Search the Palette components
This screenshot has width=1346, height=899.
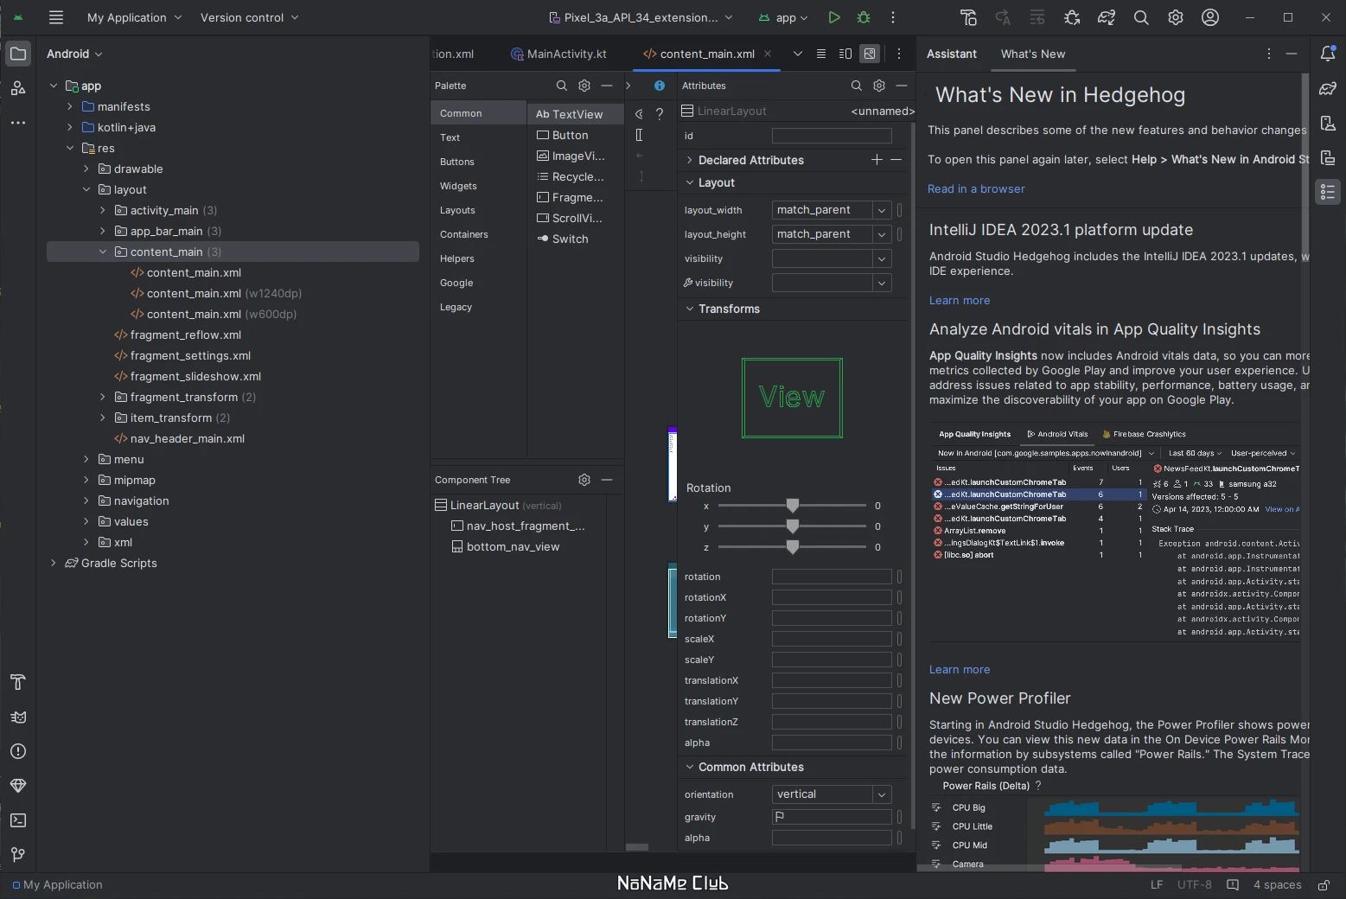562,86
